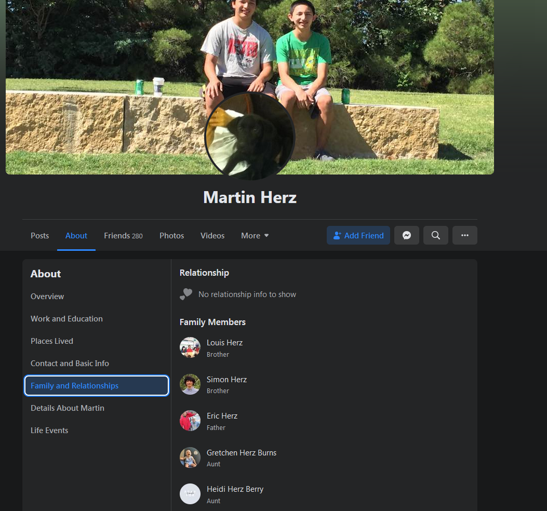Image resolution: width=547 pixels, height=511 pixels.
Task: View Places Lived section
Action: coord(96,341)
